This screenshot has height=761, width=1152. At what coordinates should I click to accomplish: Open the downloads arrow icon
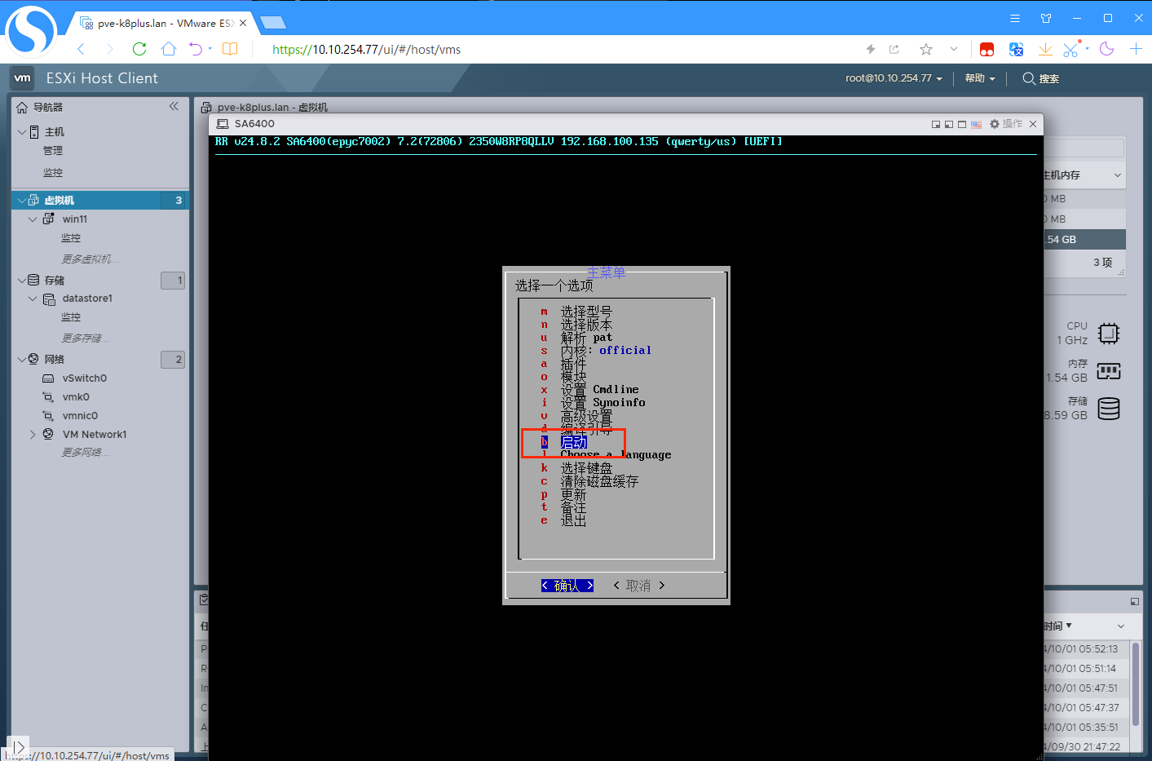pos(1045,49)
